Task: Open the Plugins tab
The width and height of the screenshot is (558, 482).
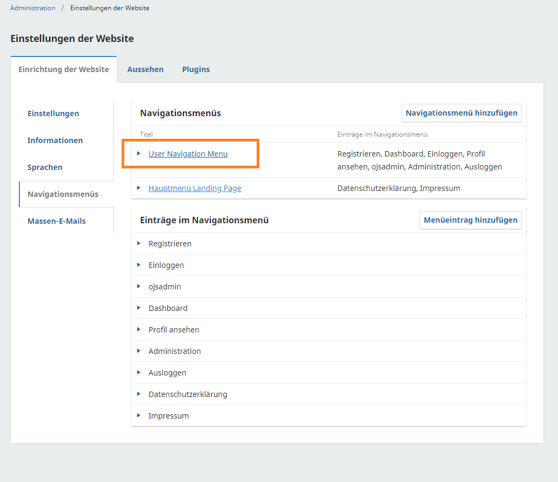Action: 196,69
